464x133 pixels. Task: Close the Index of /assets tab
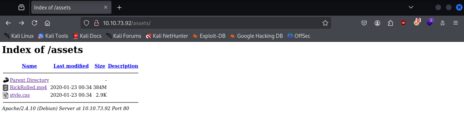click(106, 7)
